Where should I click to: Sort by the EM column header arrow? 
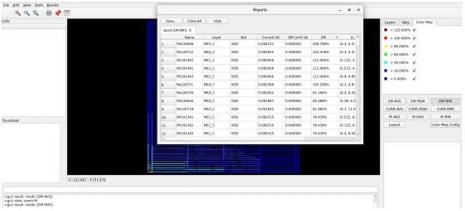[336, 38]
